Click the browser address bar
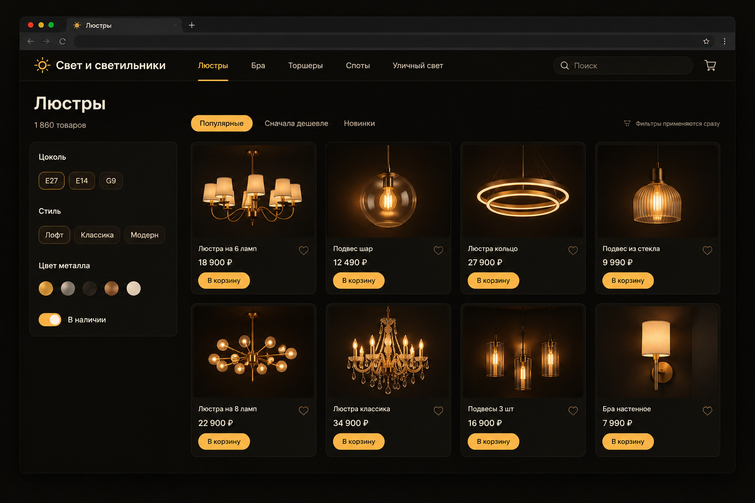The image size is (755, 503). point(388,41)
